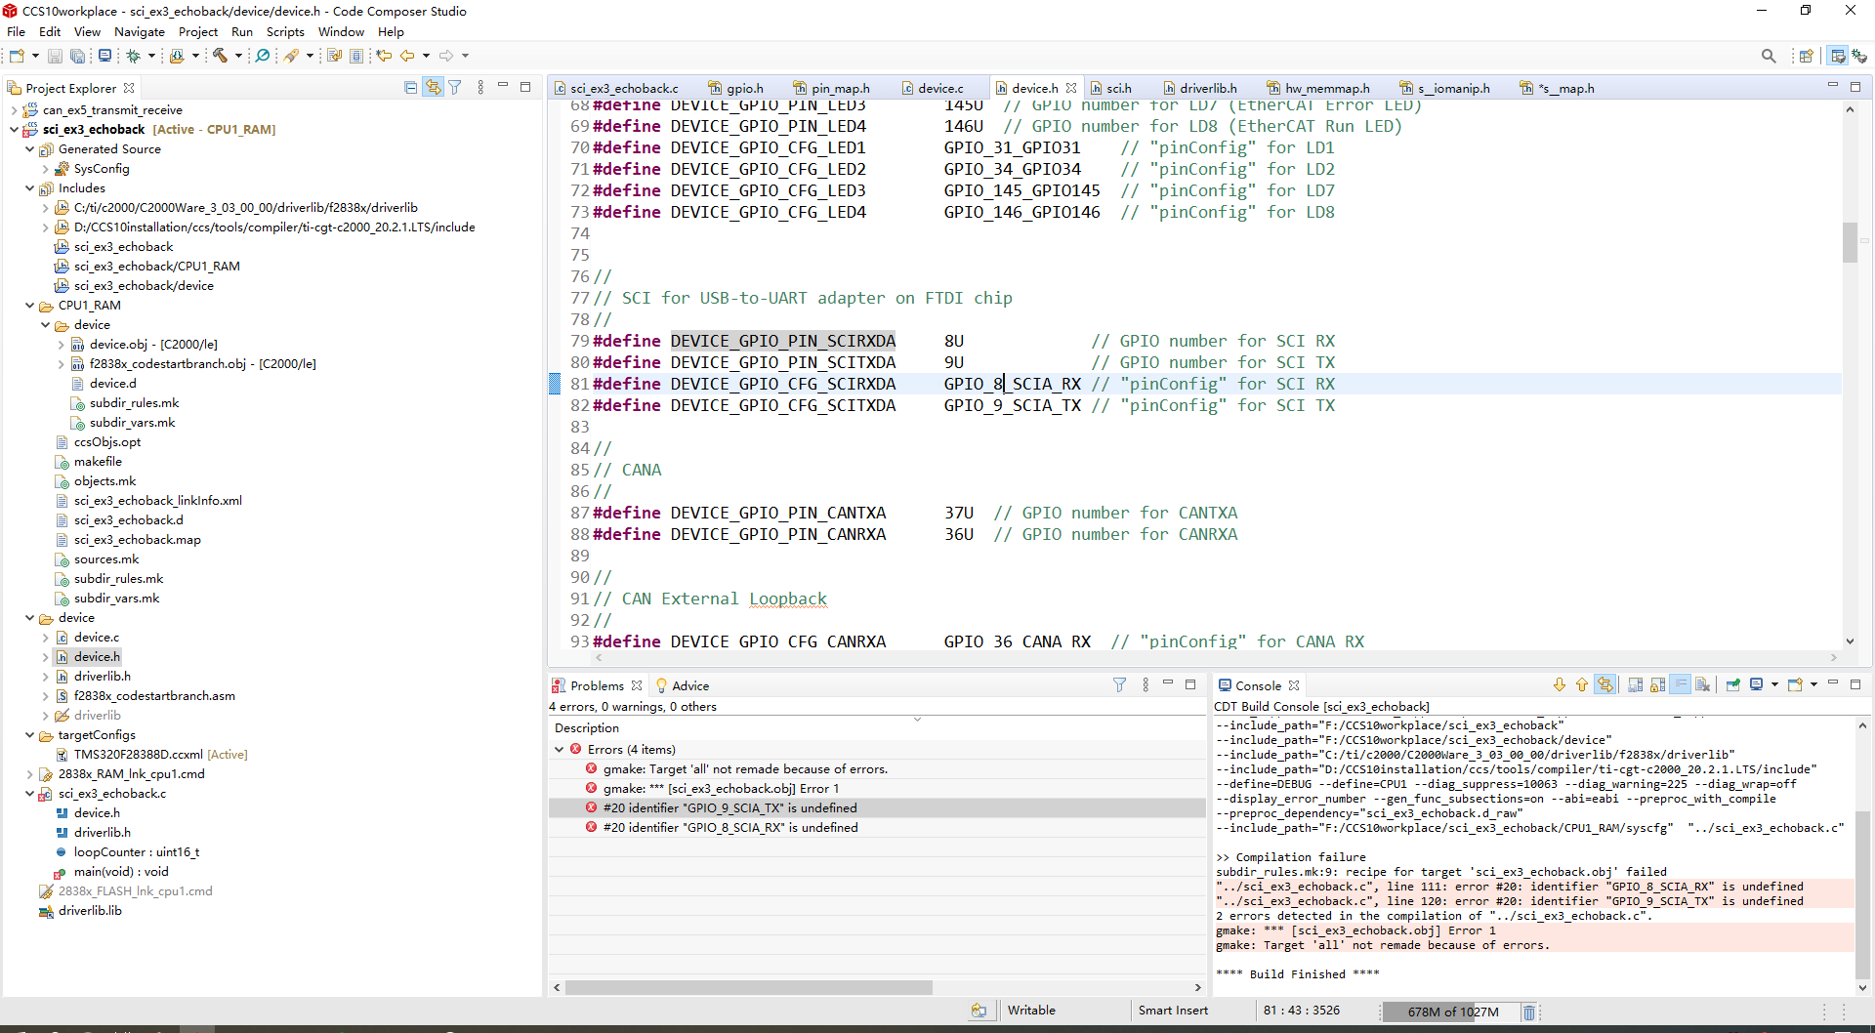Toggle Link with Editor in Project Explorer
This screenshot has width=1875, height=1033.
433,88
